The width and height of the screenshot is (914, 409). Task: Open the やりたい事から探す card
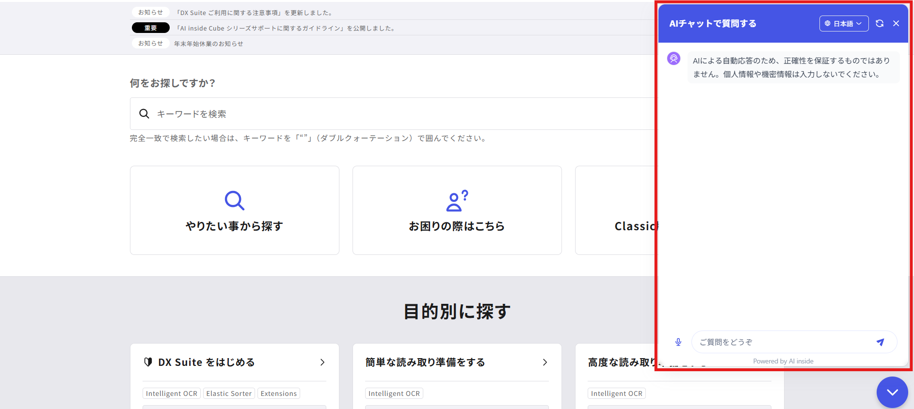pos(234,210)
